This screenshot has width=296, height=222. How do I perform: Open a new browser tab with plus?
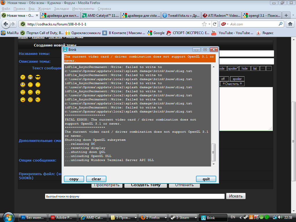(x=286, y=16)
